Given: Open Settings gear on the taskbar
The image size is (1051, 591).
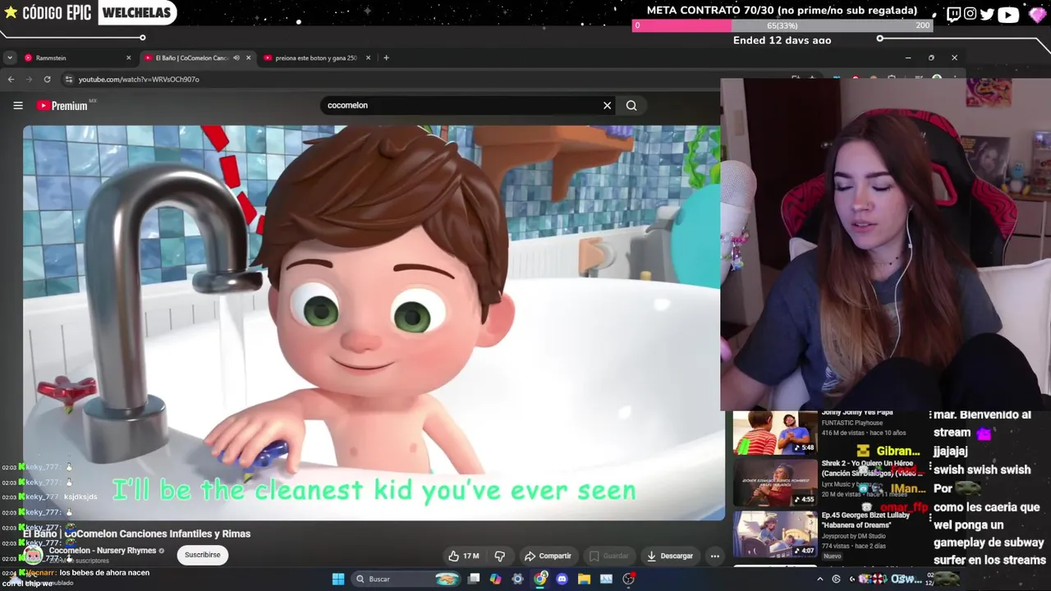Looking at the screenshot, I should pos(517,579).
